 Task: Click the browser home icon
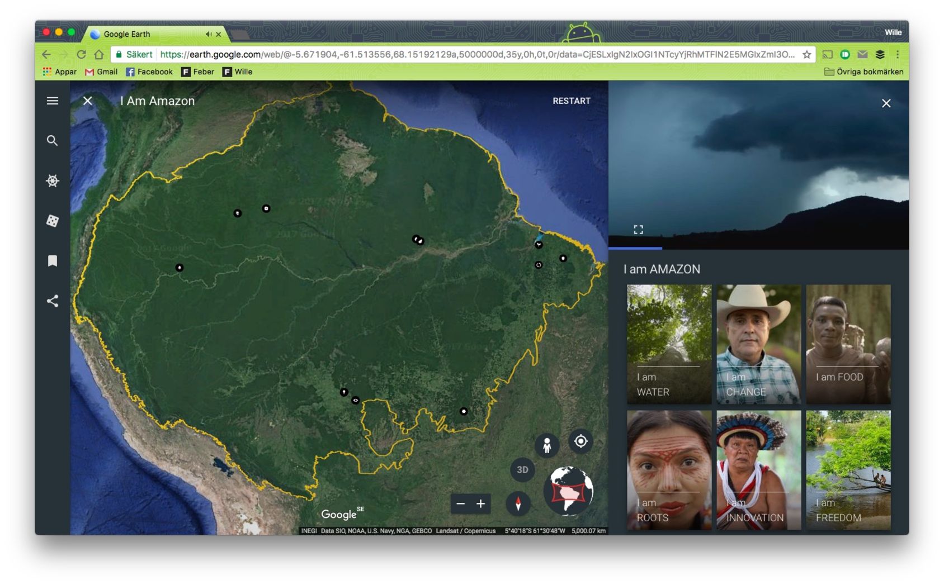point(99,55)
